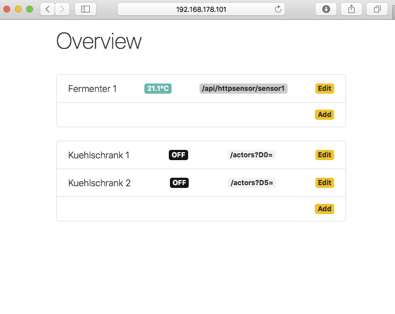Toggle Kuehlschrank 1 OFF switch
Viewport: 395px width, 314px height.
[x=178, y=155]
